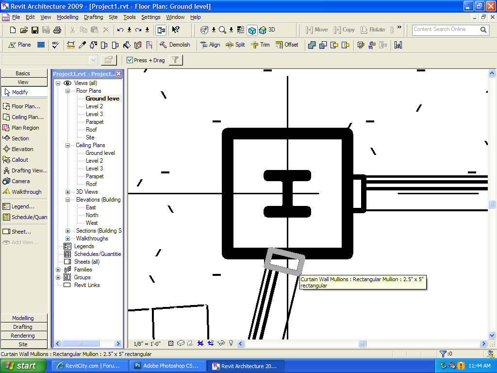The width and height of the screenshot is (497, 373).
Task: Click the Save file icon
Action: [x=34, y=30]
